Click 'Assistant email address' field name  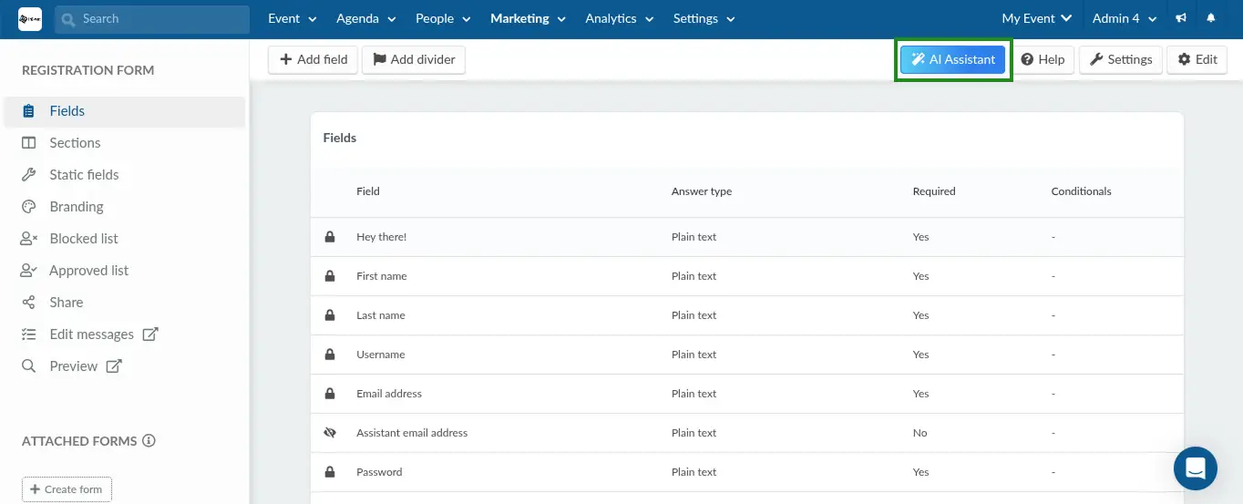click(412, 433)
